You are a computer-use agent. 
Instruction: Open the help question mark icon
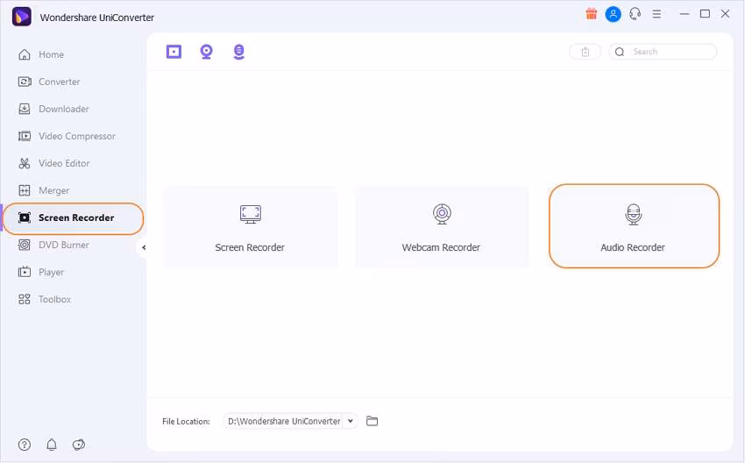(25, 445)
